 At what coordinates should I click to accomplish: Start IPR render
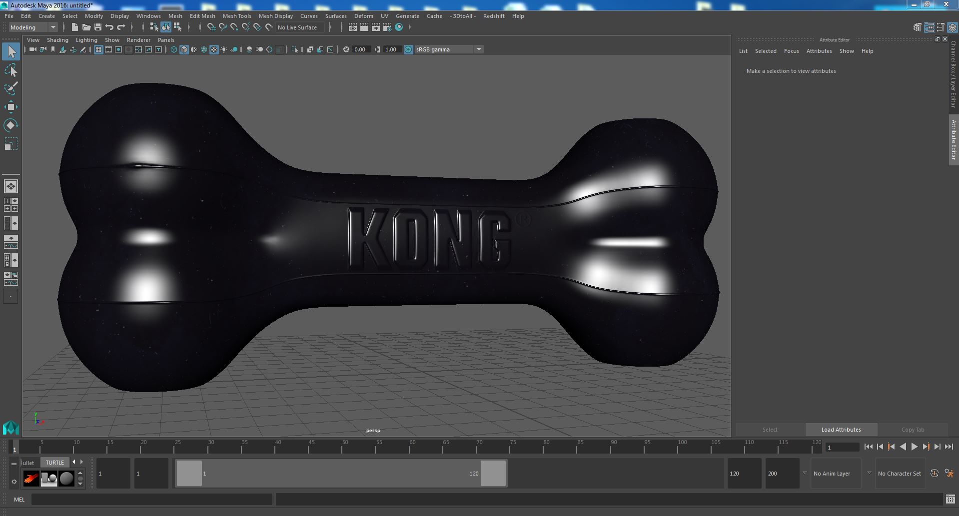pos(376,27)
